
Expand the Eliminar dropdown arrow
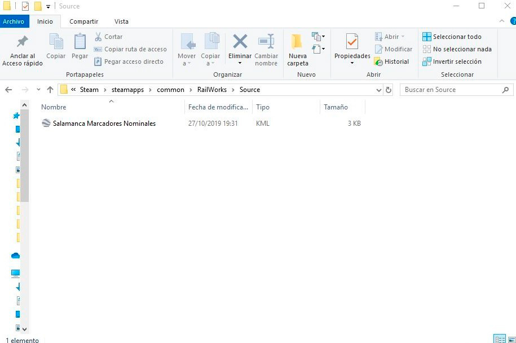pos(240,63)
